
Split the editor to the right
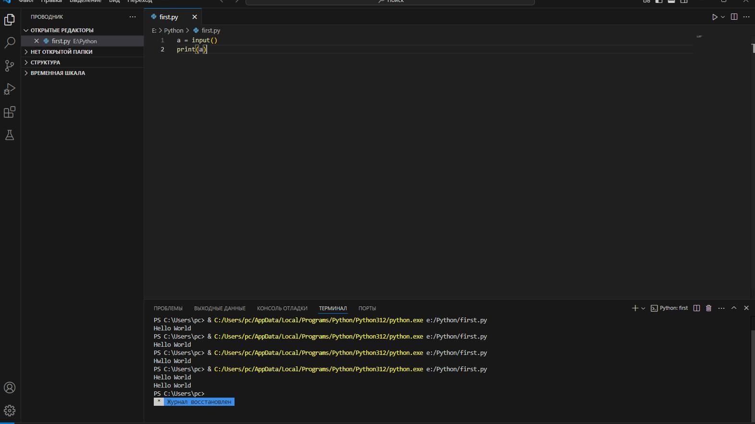pos(734,17)
